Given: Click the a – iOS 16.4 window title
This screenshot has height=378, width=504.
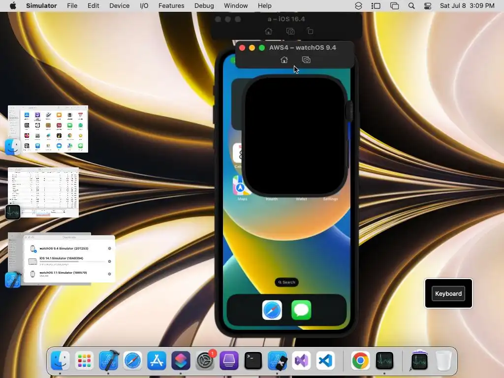Looking at the screenshot, I should tap(286, 19).
